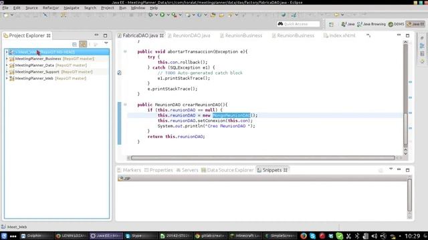Open the Markers tab
The height and width of the screenshot is (240, 428).
129,170
